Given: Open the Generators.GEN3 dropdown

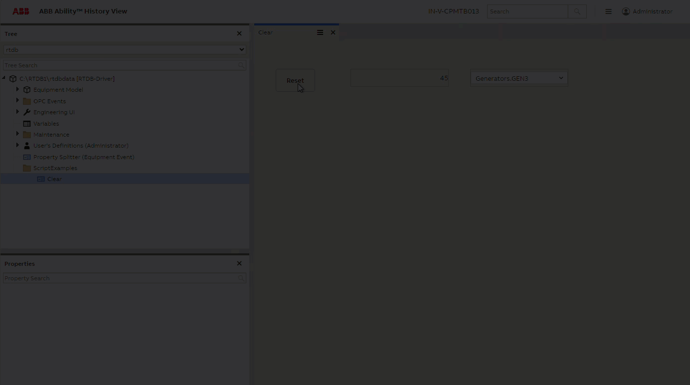Looking at the screenshot, I should (x=519, y=78).
